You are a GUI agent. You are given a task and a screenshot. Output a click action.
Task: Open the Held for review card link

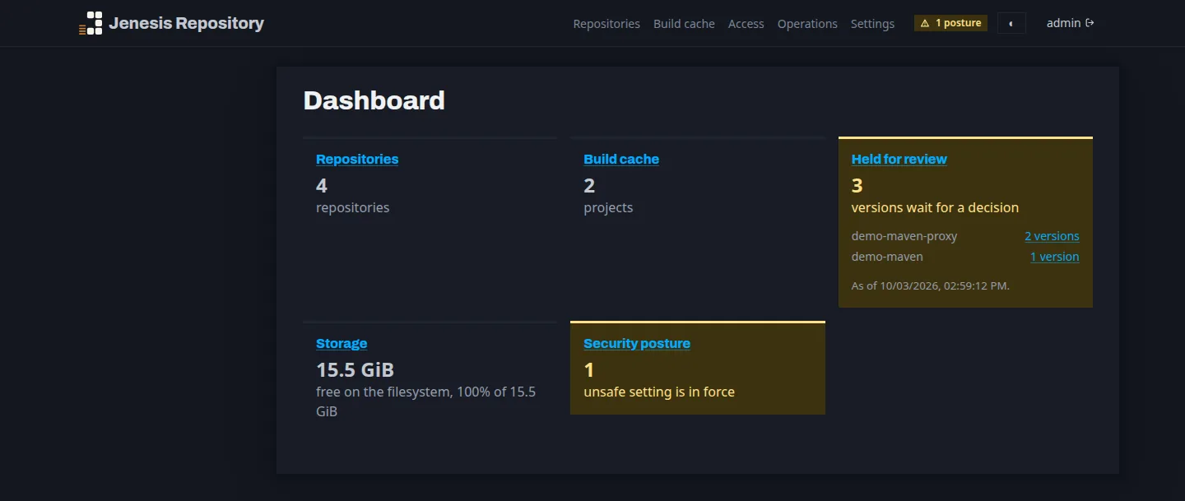coord(899,159)
